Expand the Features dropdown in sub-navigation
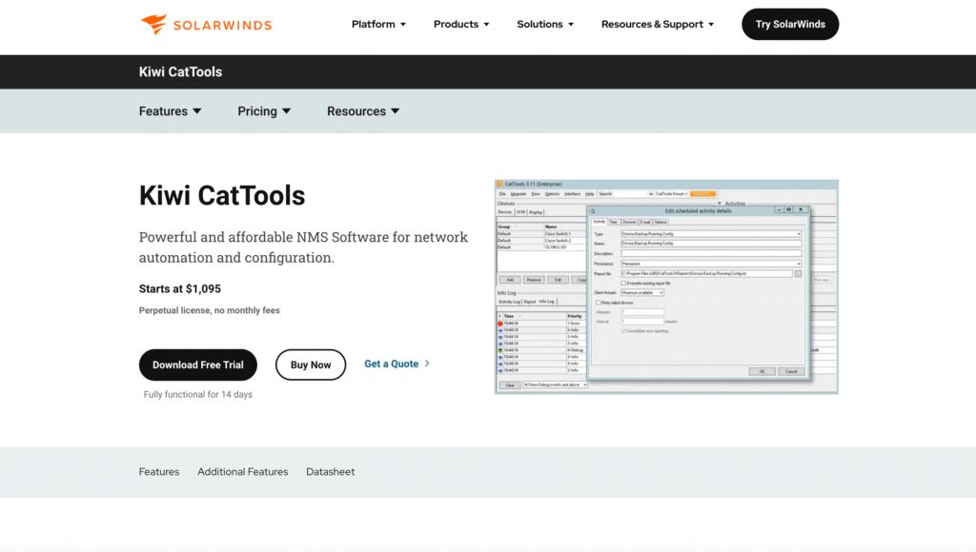 170,111
